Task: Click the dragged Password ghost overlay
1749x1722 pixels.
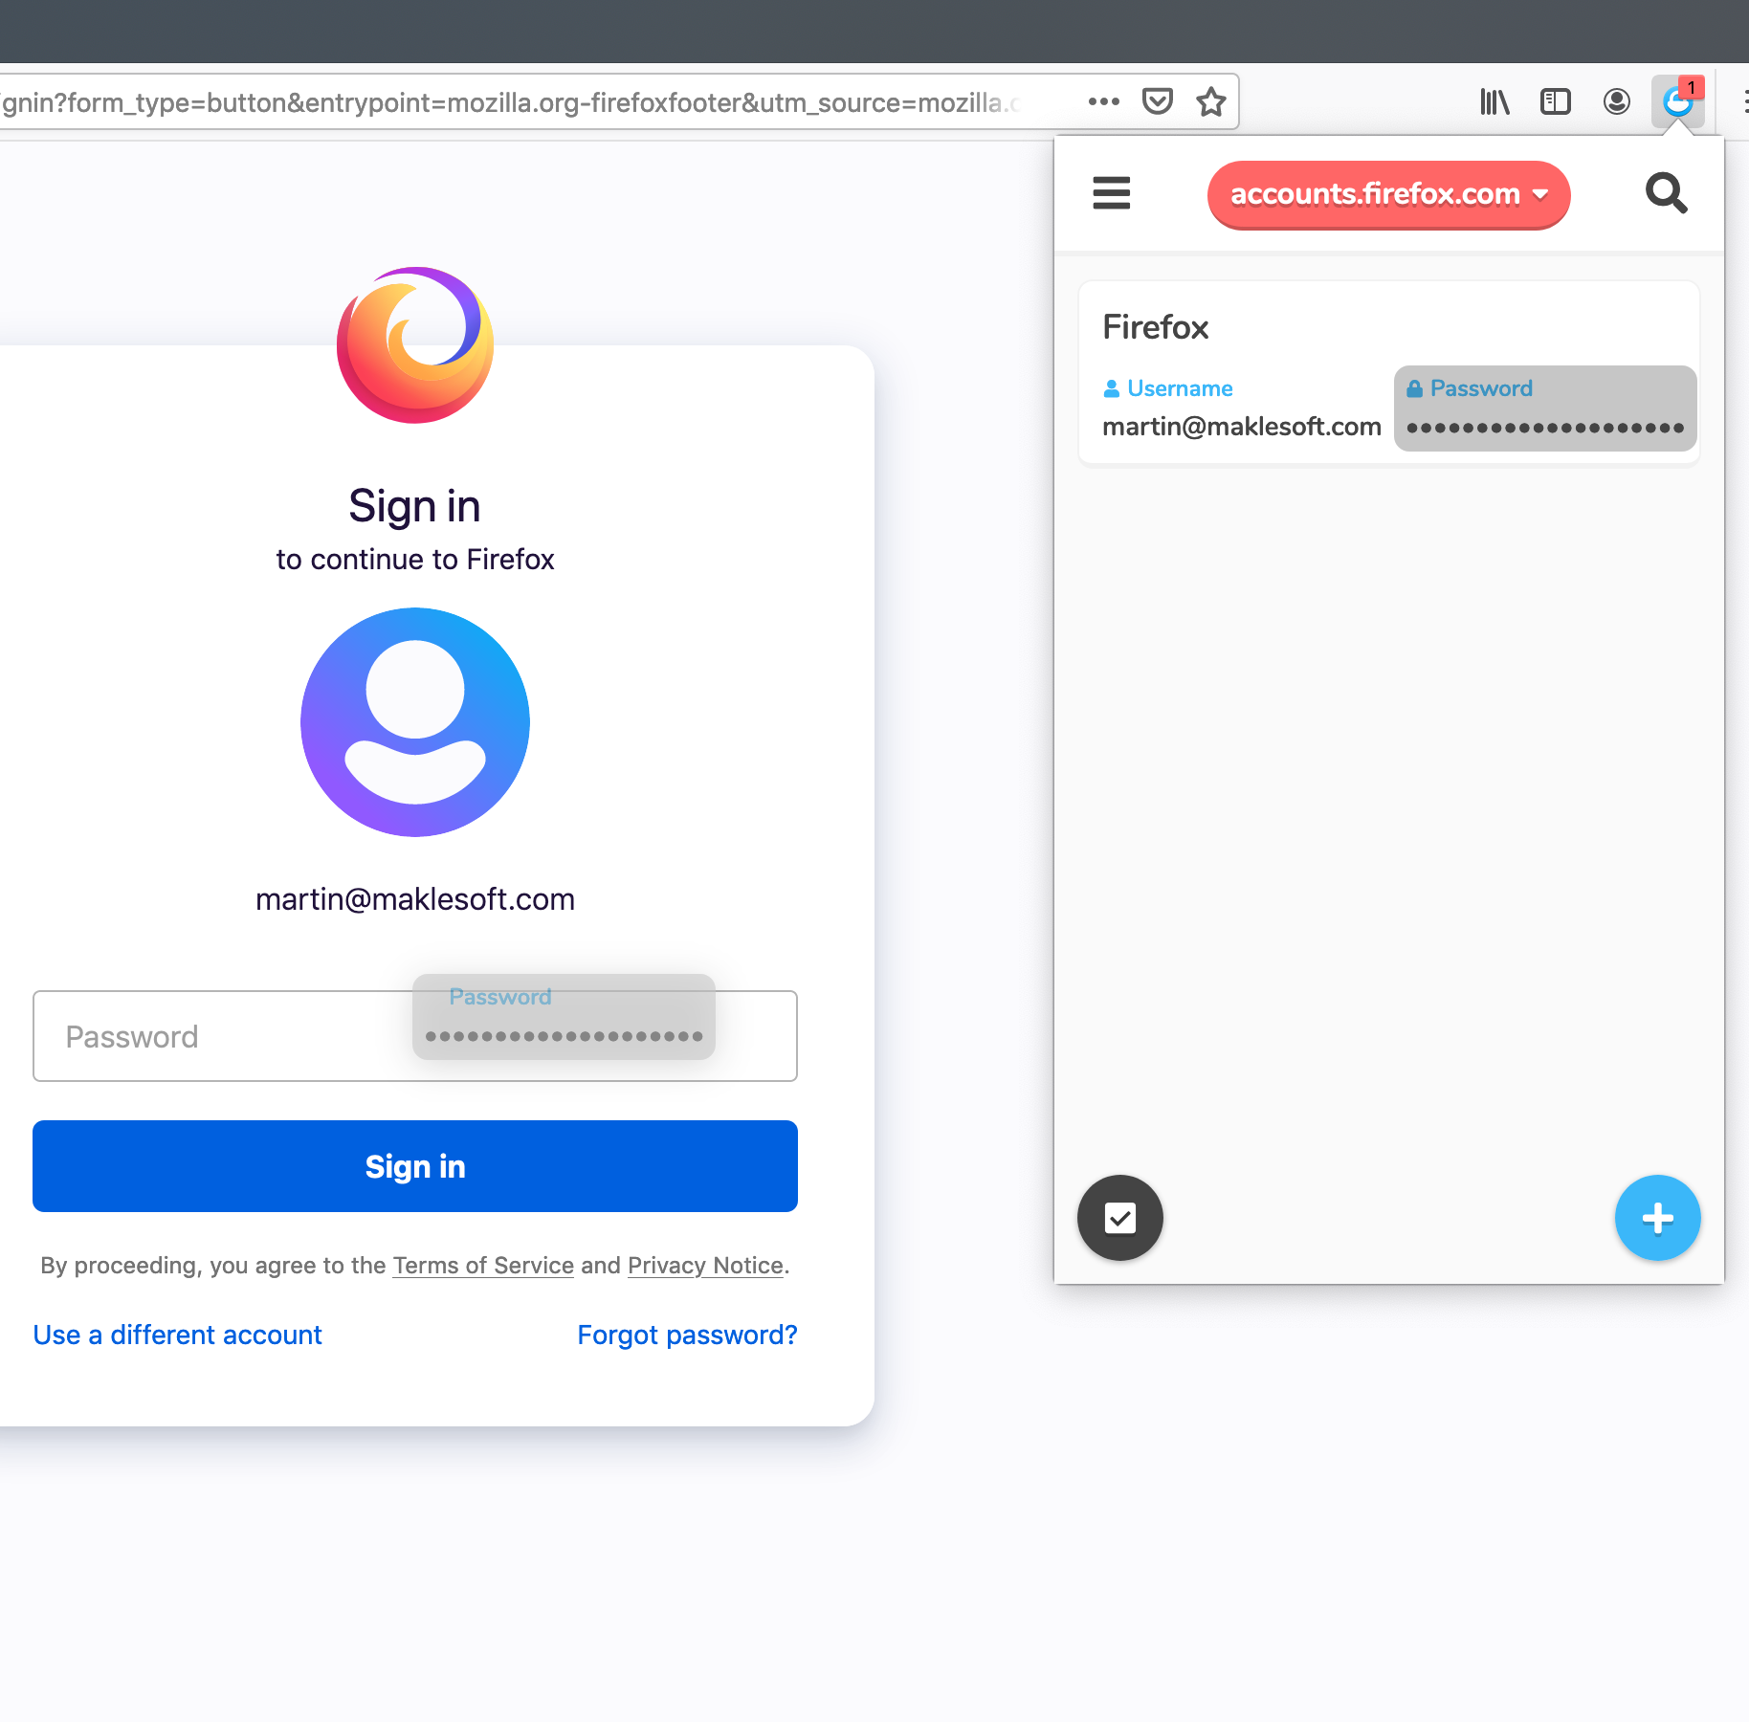Action: pos(564,1017)
